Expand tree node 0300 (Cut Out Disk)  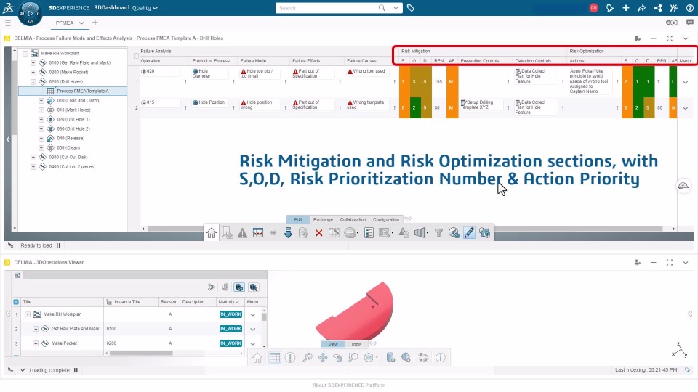33,158
